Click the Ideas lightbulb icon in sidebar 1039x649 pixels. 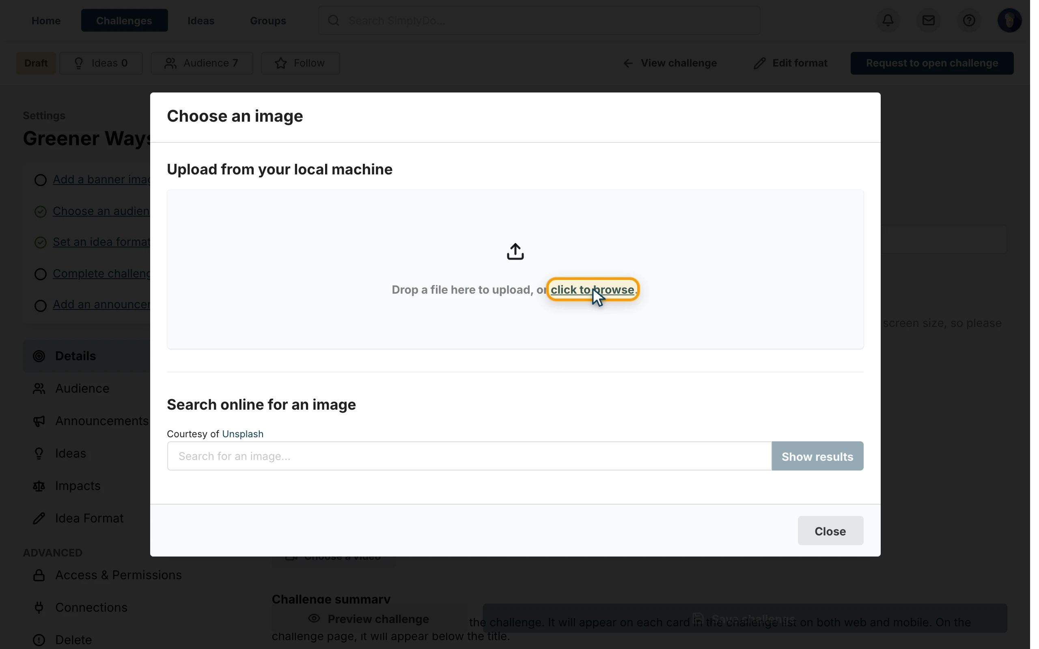[x=39, y=453]
